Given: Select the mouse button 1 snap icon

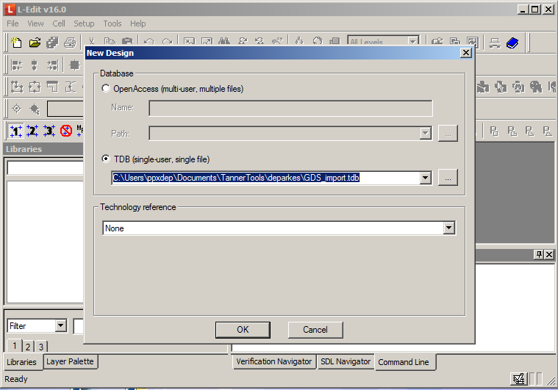Looking at the screenshot, I should click(15, 131).
